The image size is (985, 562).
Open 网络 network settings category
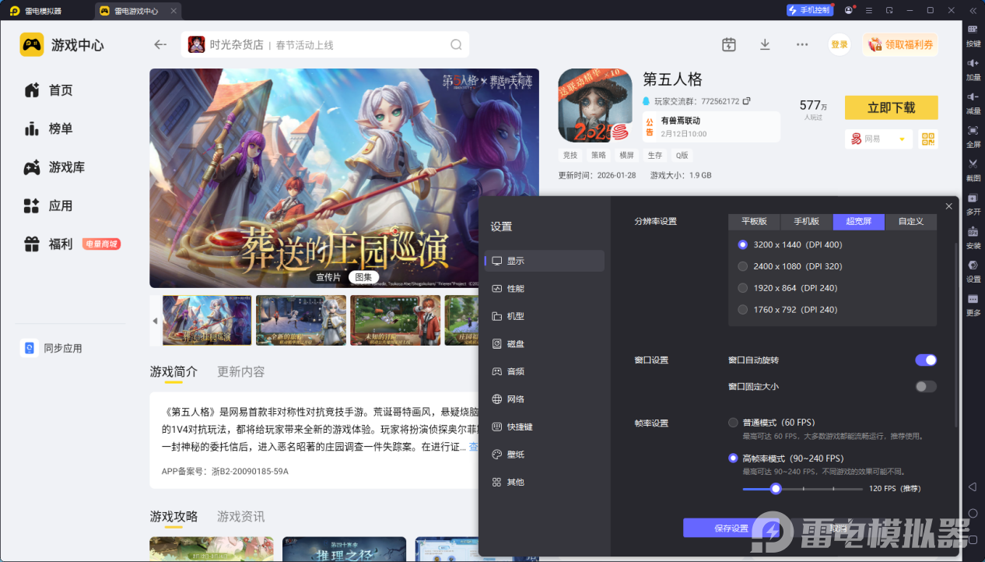tap(544, 399)
